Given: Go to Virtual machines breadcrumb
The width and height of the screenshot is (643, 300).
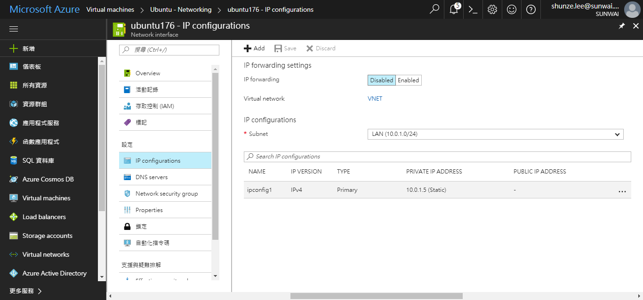Looking at the screenshot, I should (x=110, y=9).
